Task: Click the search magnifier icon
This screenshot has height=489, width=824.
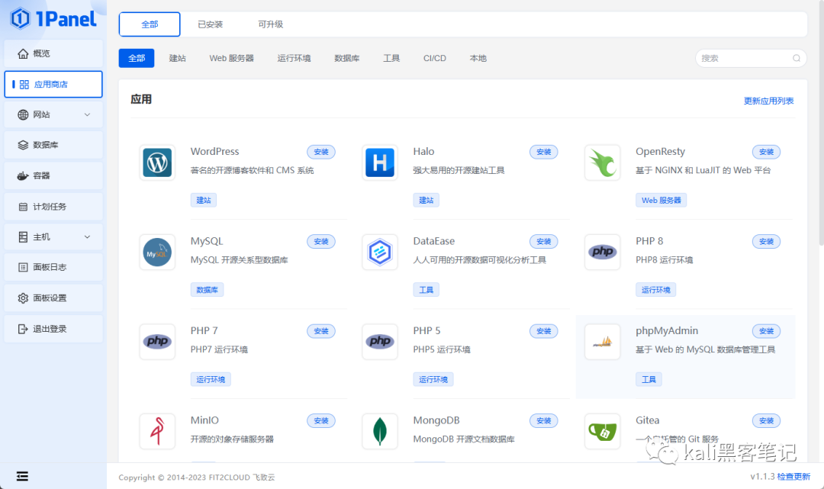Action: click(x=796, y=58)
